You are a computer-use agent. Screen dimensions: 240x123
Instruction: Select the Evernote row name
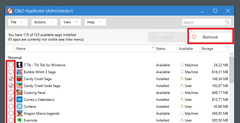pos(30,120)
